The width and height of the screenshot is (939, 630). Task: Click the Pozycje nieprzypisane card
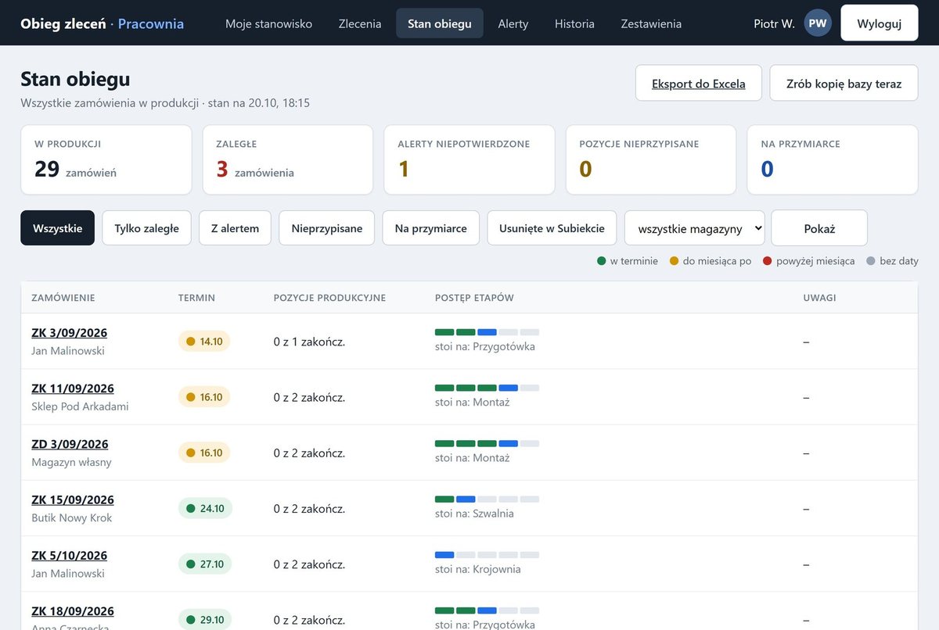(x=651, y=159)
